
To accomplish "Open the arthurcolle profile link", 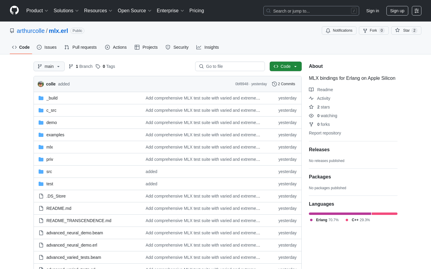I will tap(31, 31).
